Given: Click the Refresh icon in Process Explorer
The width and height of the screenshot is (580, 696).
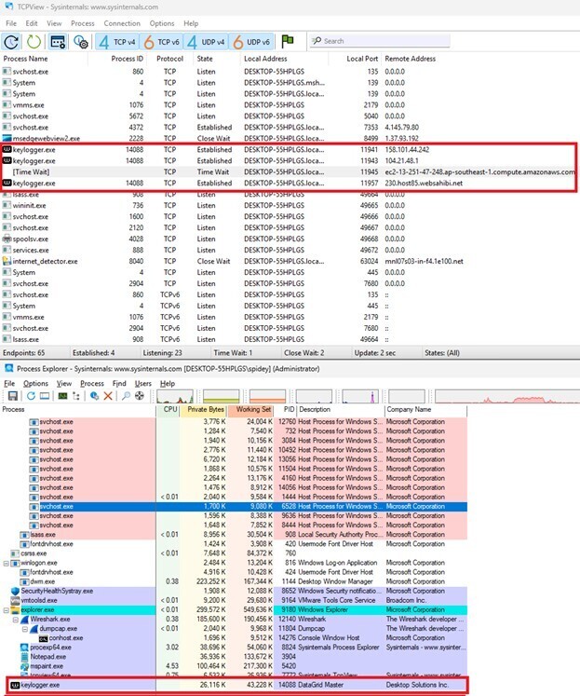Looking at the screenshot, I should coord(31,396).
